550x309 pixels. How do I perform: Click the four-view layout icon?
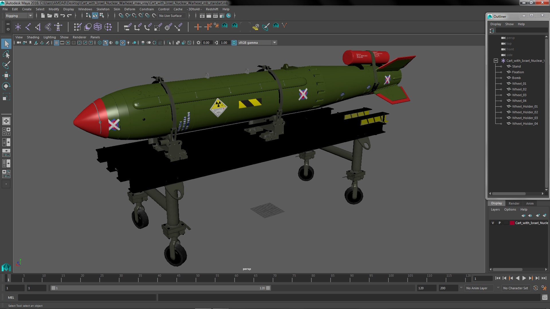coord(6,132)
